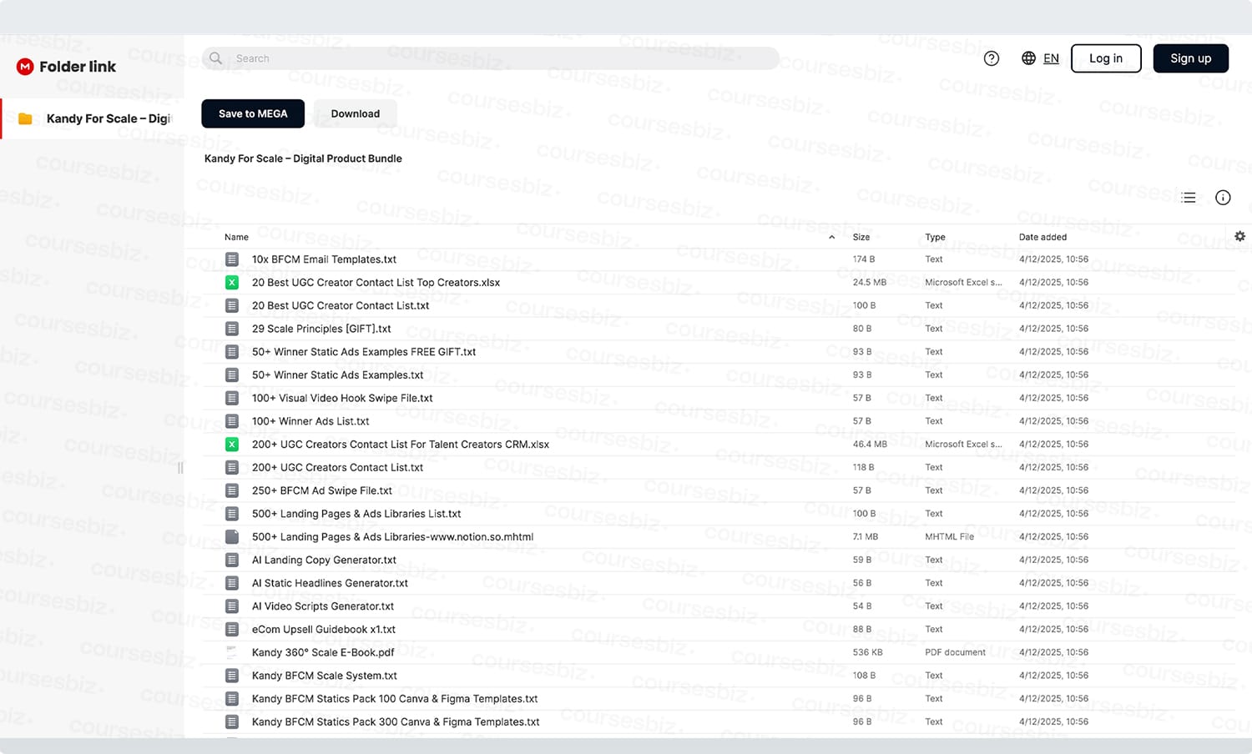1252x754 pixels.
Task: Click file icon of AI Video Scripts Generator.txt
Action: tap(232, 606)
